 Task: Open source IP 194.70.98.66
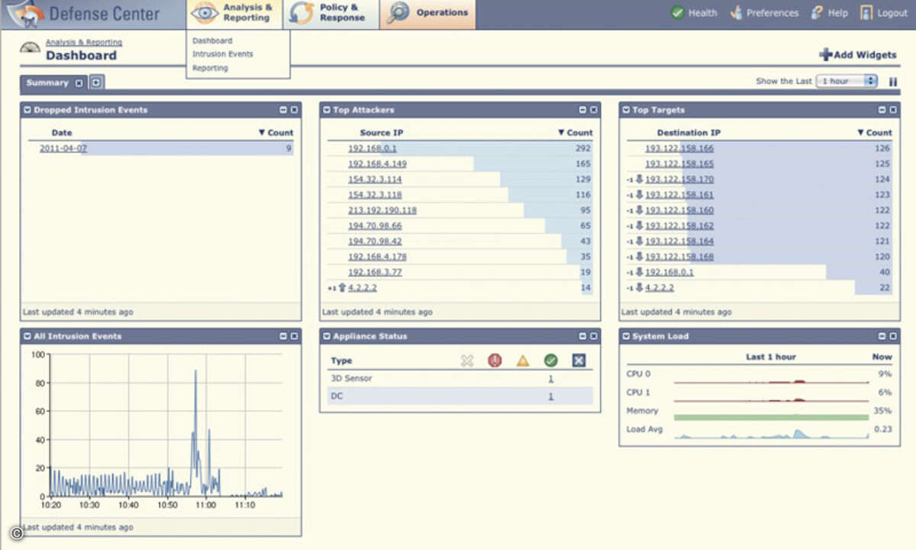click(375, 226)
